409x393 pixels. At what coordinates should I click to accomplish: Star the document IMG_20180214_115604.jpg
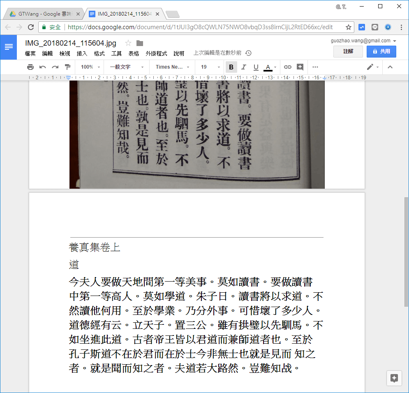(129, 43)
